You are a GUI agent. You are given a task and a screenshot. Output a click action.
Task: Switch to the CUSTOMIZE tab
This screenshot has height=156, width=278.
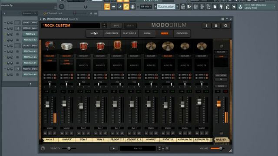112,33
